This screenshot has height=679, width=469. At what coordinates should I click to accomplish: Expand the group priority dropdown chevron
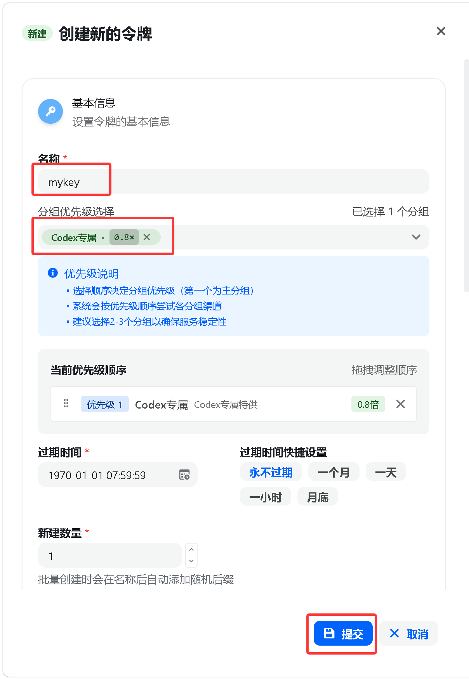pyautogui.click(x=416, y=237)
